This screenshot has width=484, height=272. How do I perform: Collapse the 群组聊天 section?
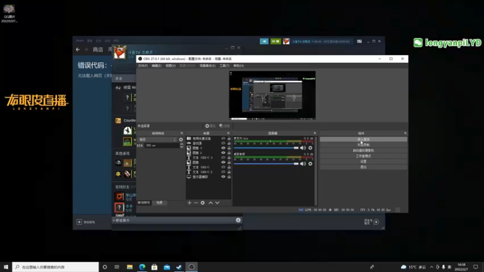coord(114,221)
